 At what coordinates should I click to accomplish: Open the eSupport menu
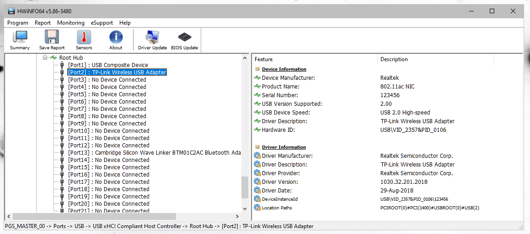pyautogui.click(x=102, y=23)
